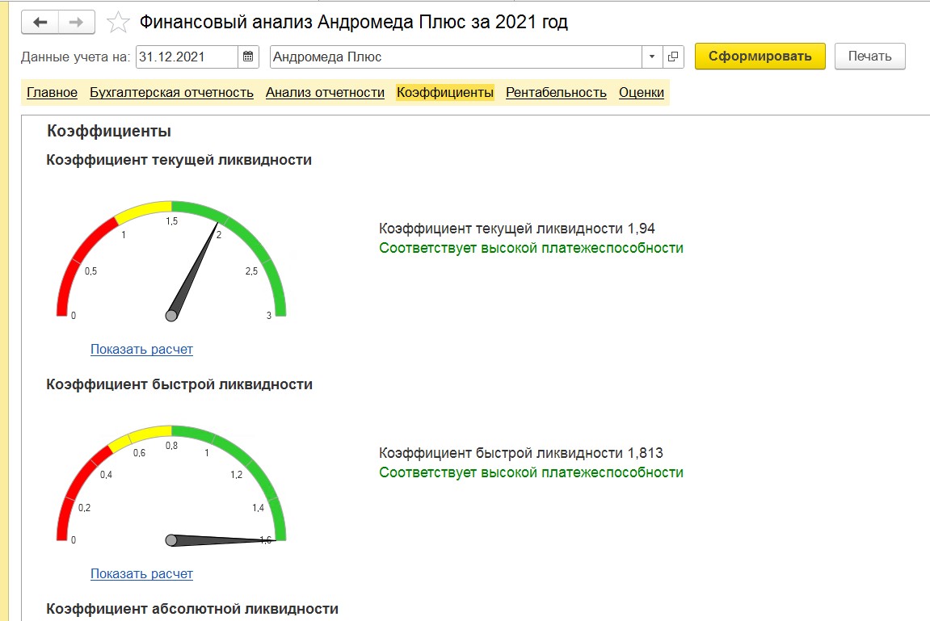Click green status text under 1,813 value
The image size is (930, 621).
[531, 473]
